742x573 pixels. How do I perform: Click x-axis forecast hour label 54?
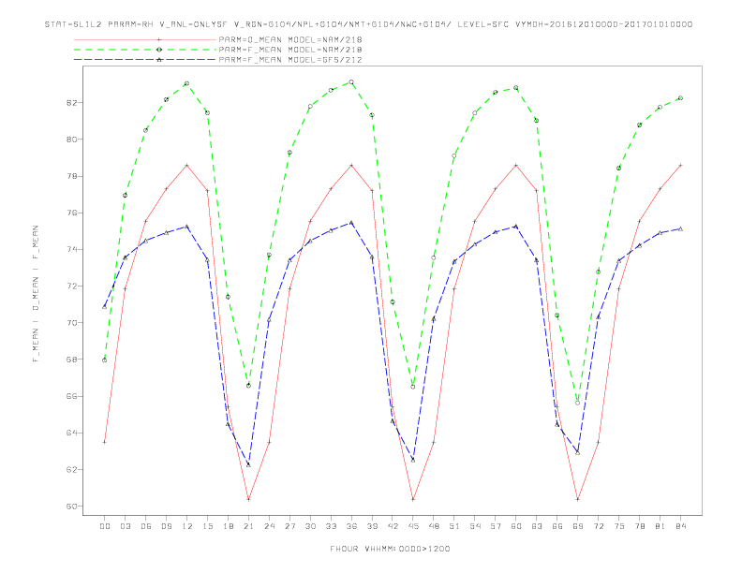[475, 526]
